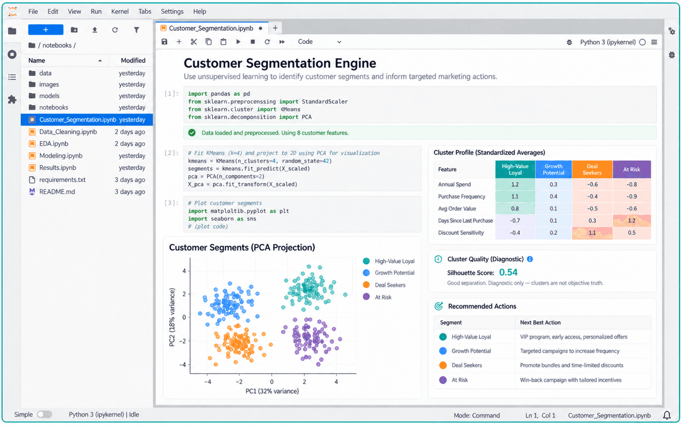682x426 pixels.
Task: Open the property inspector gears icon
Action: (x=672, y=31)
